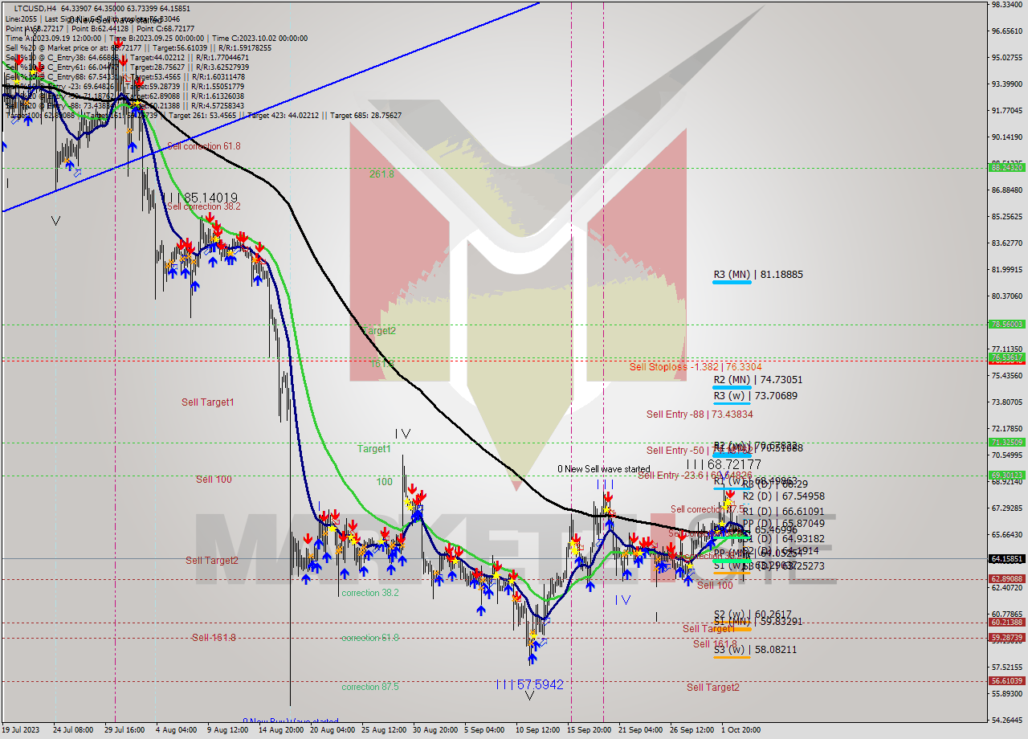Screen dimensions: 1028x739
Task: Click the 54.26445 price axis value
Action: point(1006,720)
